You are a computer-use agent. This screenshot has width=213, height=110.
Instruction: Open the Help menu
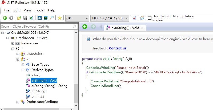tap(51, 10)
